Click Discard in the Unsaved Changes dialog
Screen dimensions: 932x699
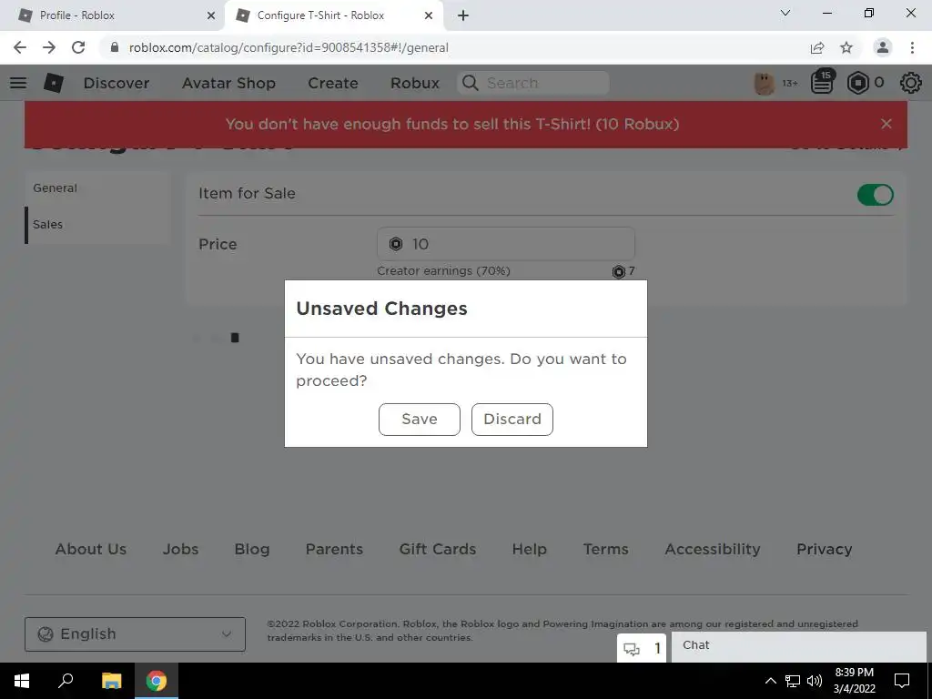tap(512, 419)
